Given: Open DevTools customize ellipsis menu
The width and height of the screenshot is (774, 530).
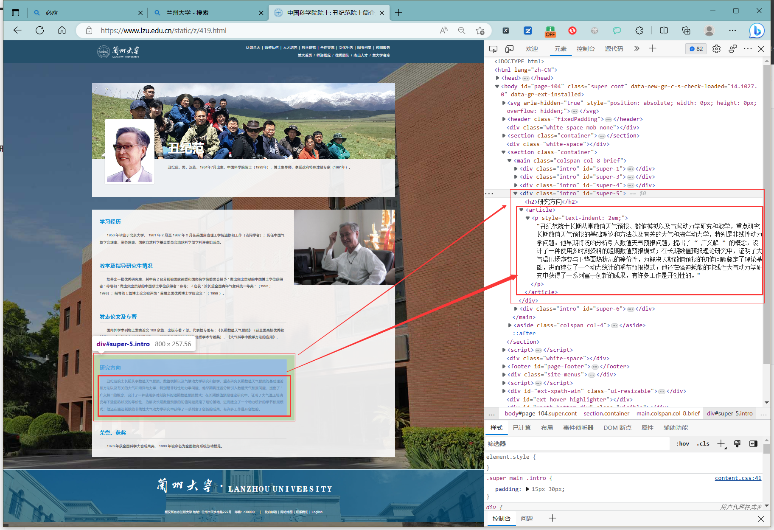Looking at the screenshot, I should click(748, 49).
